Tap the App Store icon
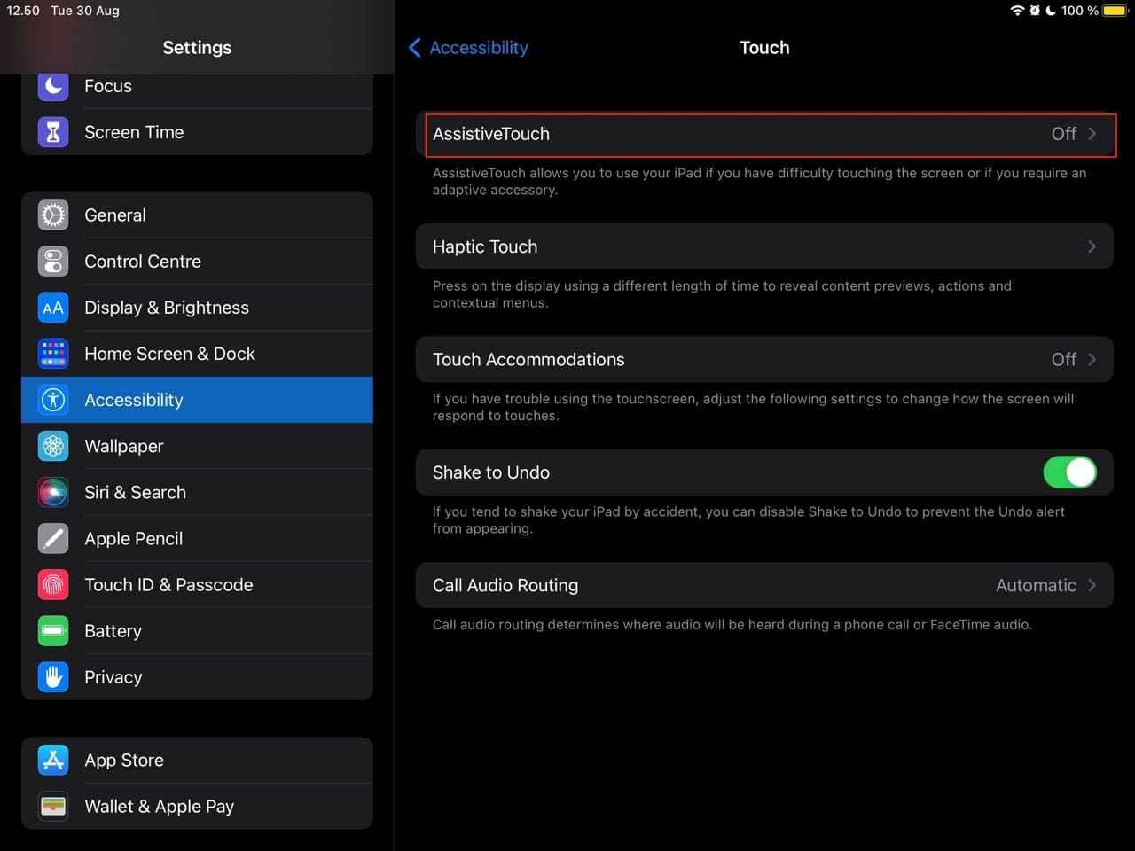Image resolution: width=1135 pixels, height=851 pixels. 53,761
